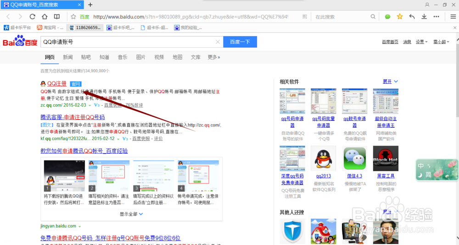Open dropdown arrow next to zc.qq.com
459x245 pixels.
click(x=90, y=105)
